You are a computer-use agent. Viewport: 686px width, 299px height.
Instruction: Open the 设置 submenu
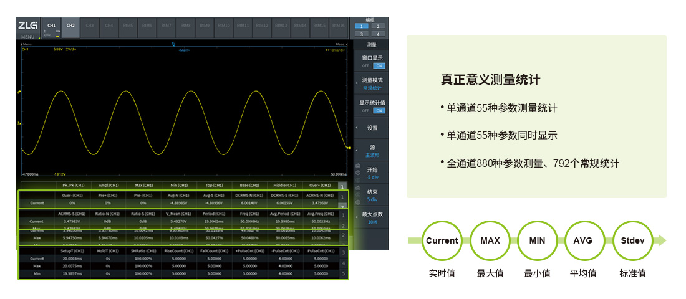pos(372,128)
